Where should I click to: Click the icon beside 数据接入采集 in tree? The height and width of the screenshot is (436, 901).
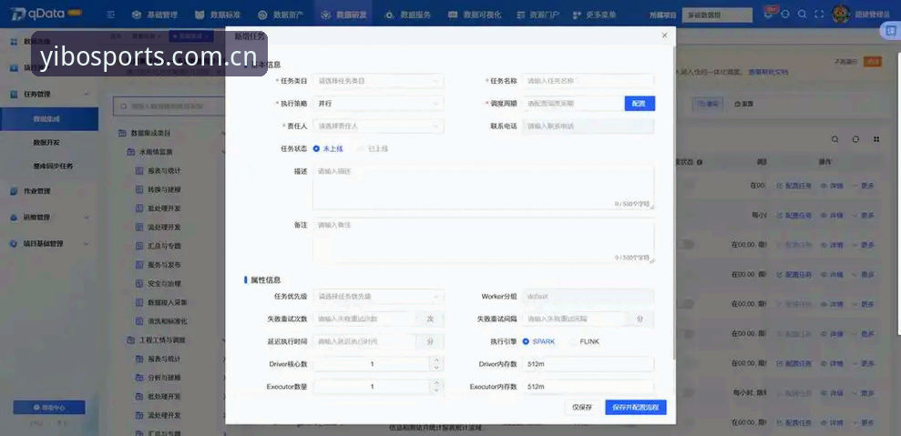tap(139, 302)
